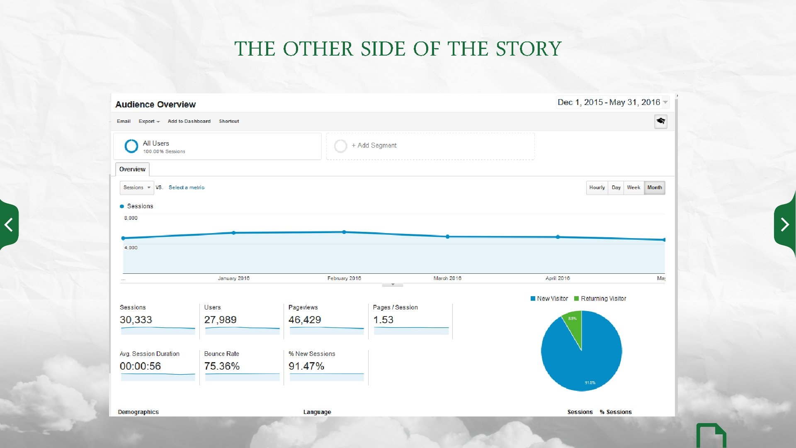
Task: Switch chart granularity to Day
Action: point(616,187)
